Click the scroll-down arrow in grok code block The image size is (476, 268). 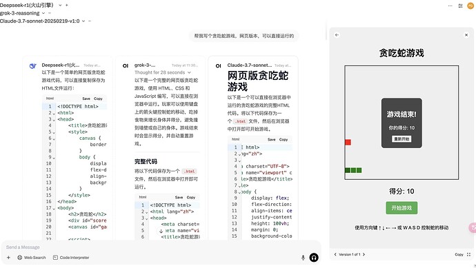pos(161,231)
